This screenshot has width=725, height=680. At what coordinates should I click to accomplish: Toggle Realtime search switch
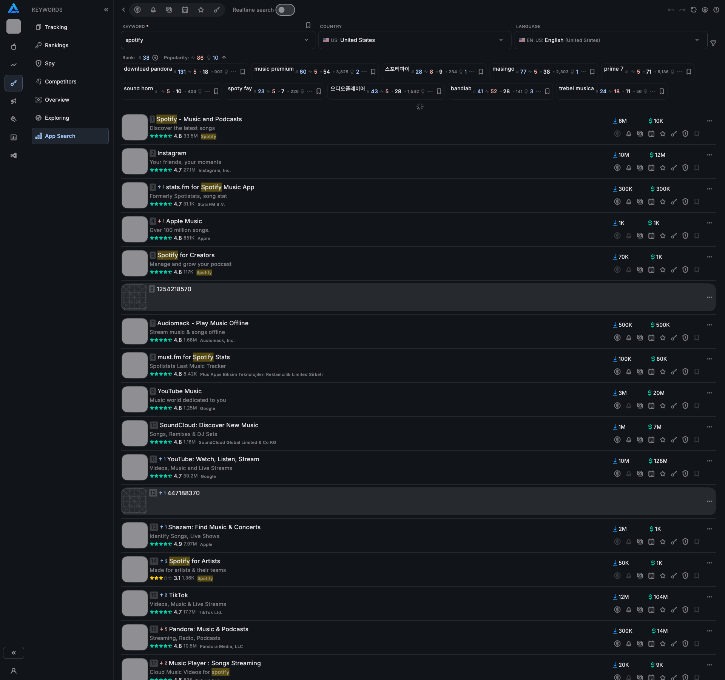[285, 10]
